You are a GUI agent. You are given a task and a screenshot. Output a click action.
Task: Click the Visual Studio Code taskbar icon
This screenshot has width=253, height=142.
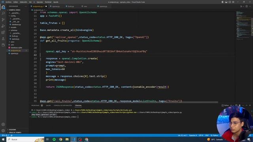pos(74,139)
